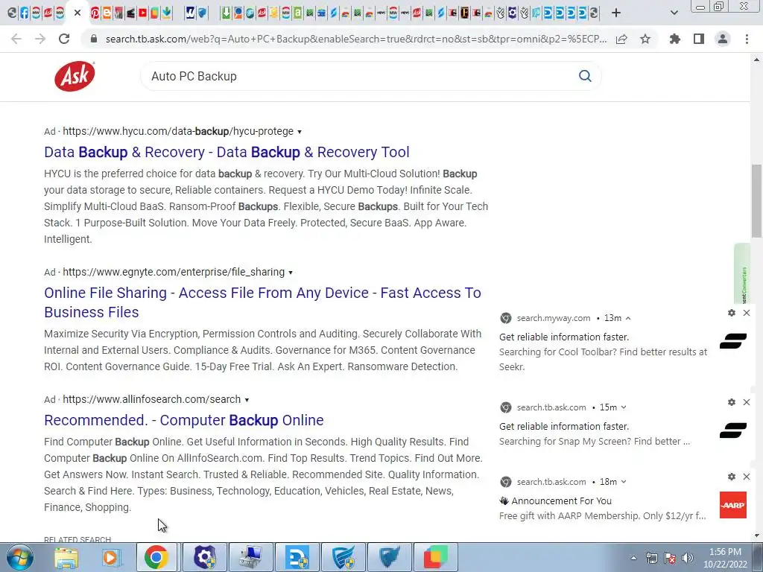This screenshot has width=763, height=572.
Task: Open the computer monitor taskbar app
Action: [x=251, y=557]
